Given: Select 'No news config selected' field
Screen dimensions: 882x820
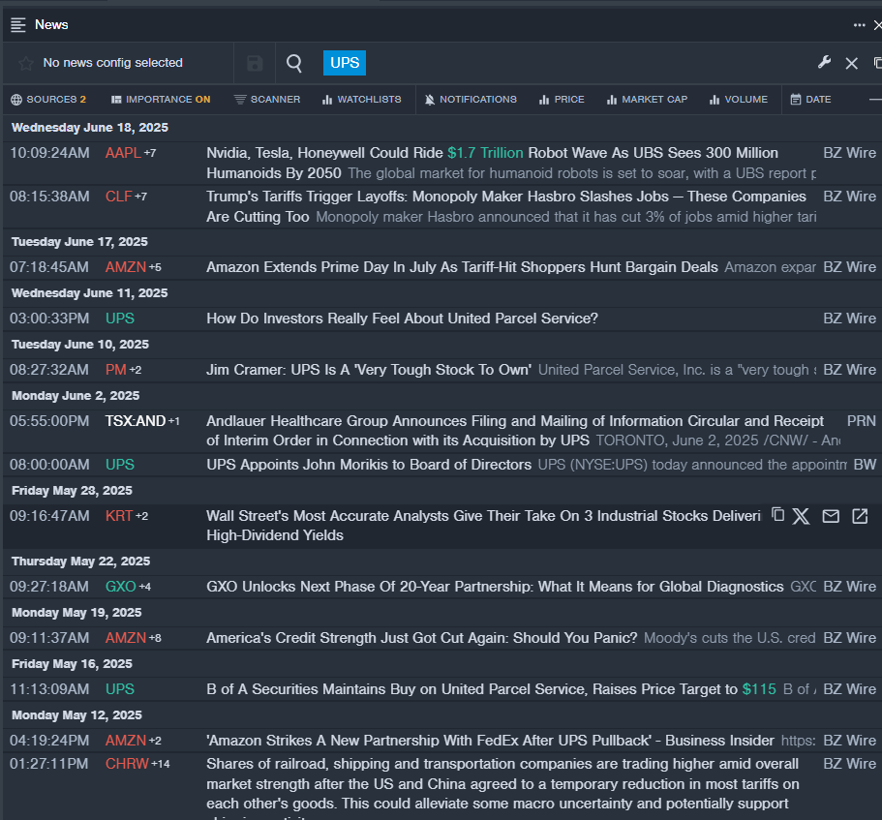Looking at the screenshot, I should (113, 63).
